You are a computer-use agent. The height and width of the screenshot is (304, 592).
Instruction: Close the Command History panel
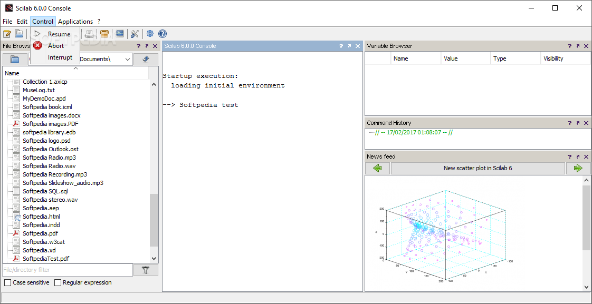[586, 123]
